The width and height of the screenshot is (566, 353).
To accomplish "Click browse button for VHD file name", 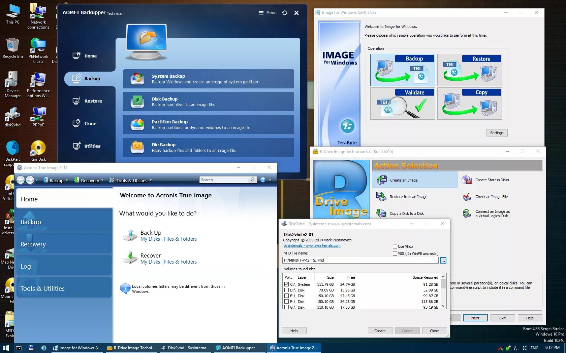I will click(x=443, y=261).
